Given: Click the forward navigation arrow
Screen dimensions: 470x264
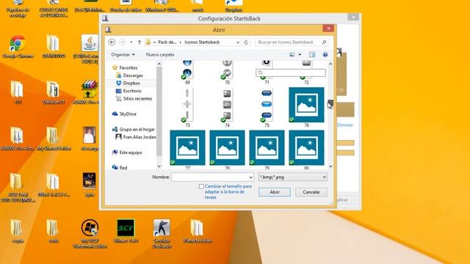Looking at the screenshot, I should (x=122, y=43).
